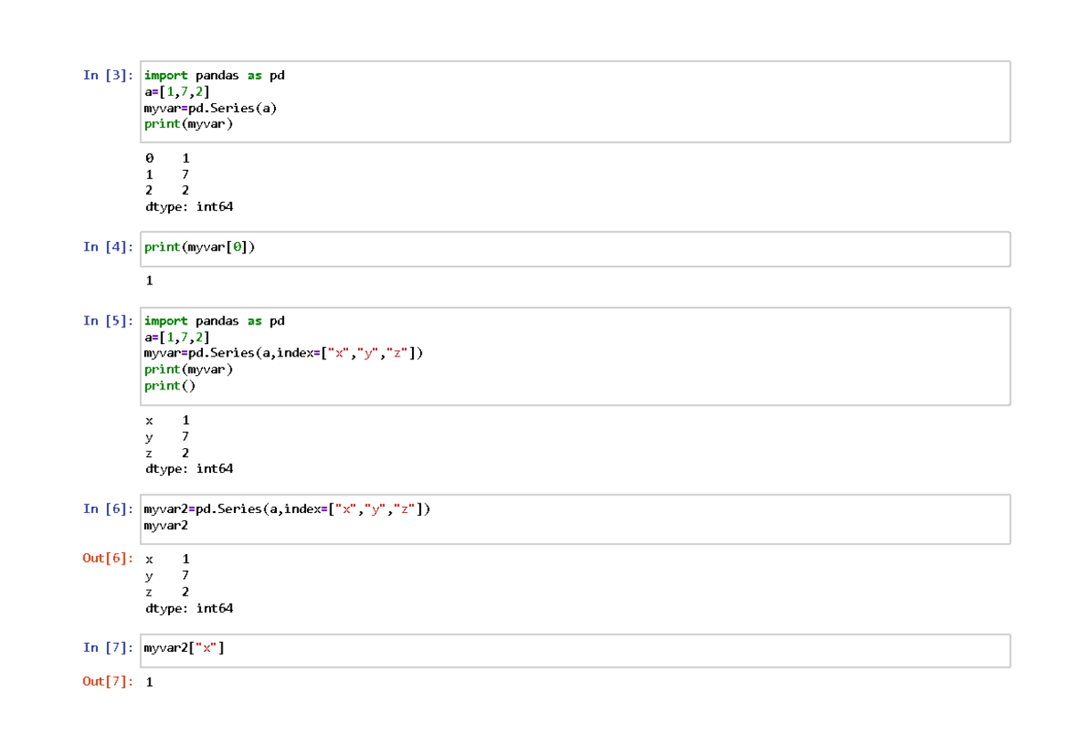Click the lone myvar2 line in cell 6
Viewport: 1068px width, 754px height.
click(166, 525)
